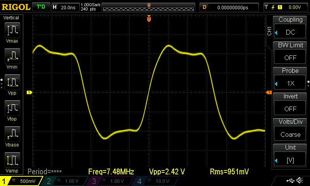Click the USB connection status icon
Screen dimensions: 310x186
coord(290,181)
